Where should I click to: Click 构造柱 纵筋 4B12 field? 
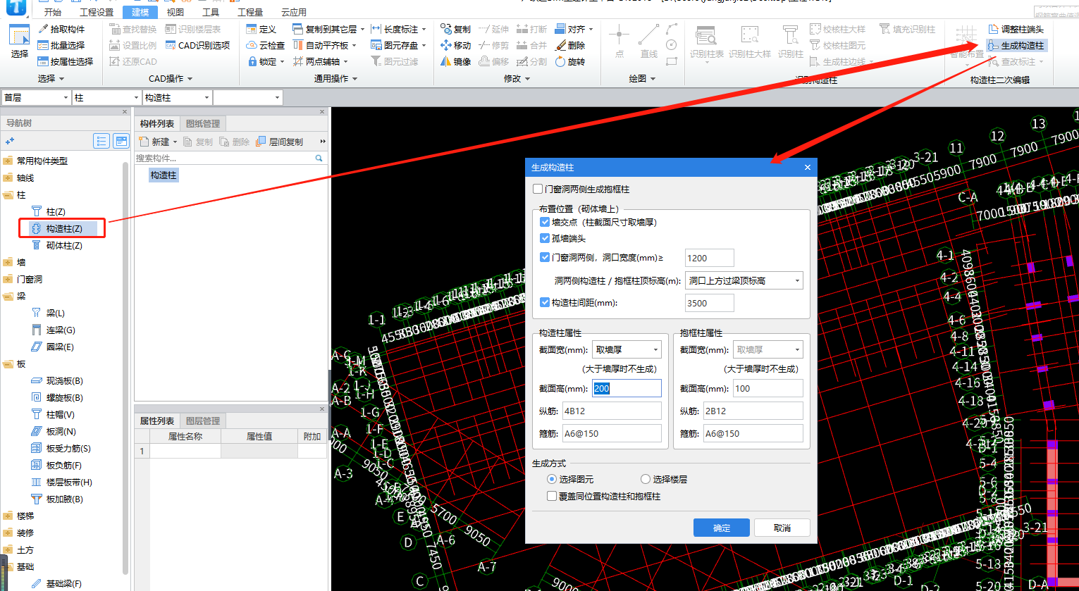(612, 411)
